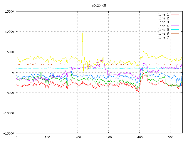Click the blue line 3 legend sample
The height and width of the screenshot is (141, 188).
click(175, 22)
